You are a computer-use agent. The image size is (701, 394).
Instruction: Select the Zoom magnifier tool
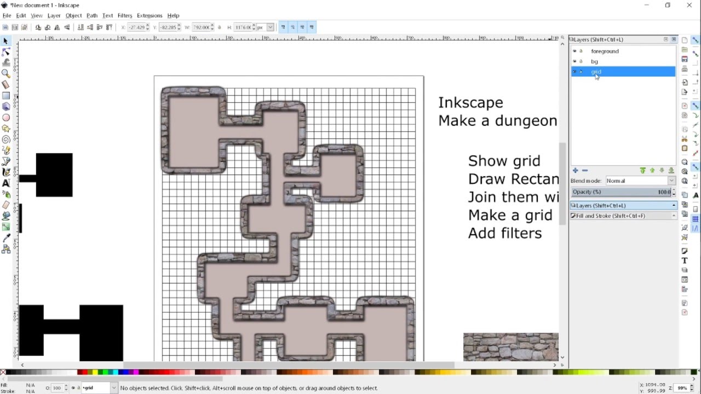6,73
